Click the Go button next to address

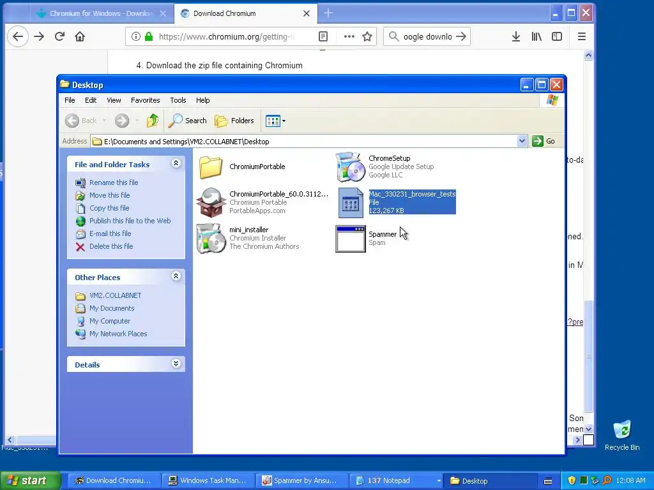(544, 141)
